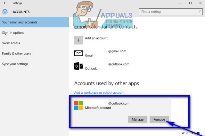Select the Gmail envelope icon
This screenshot has width=205, height=136.
[78, 53]
